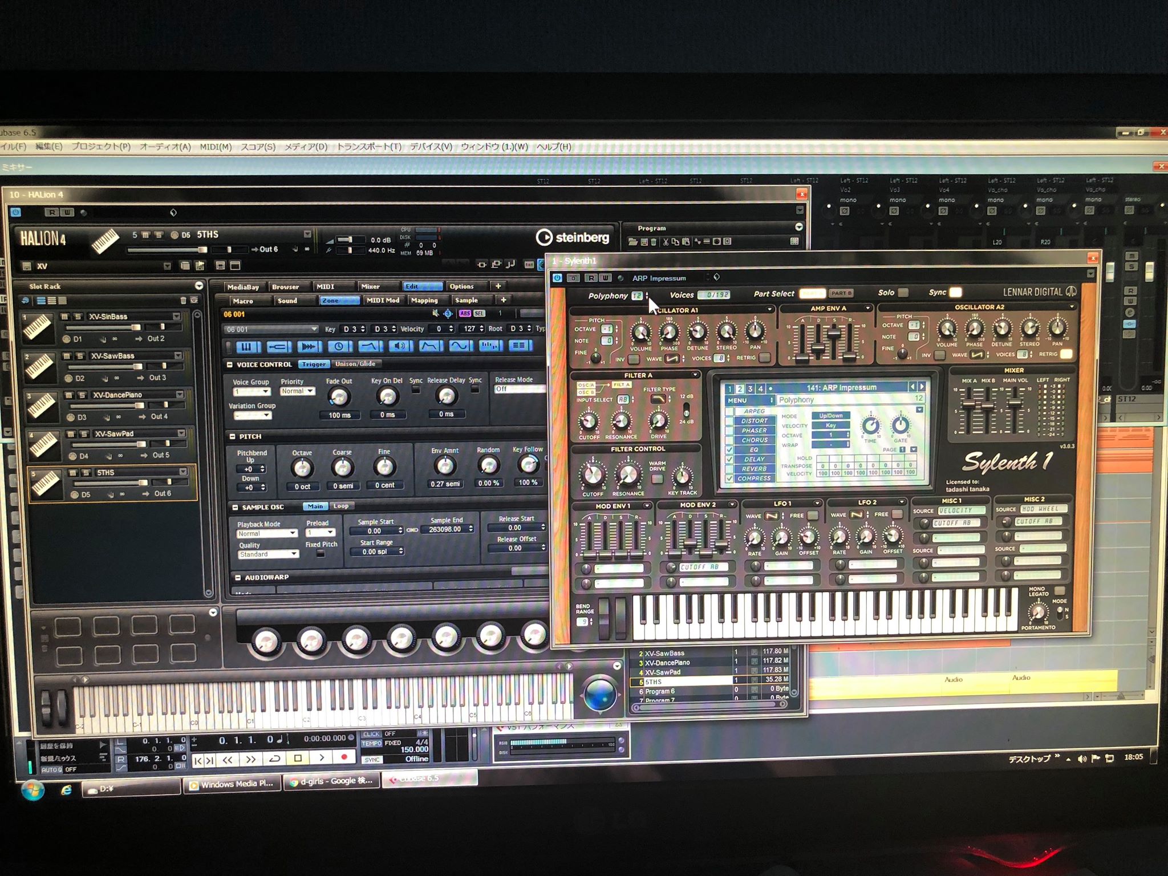This screenshot has height=876, width=1168.
Task: Disable the EQ checkbox in Sylenth1
Action: tap(729, 450)
